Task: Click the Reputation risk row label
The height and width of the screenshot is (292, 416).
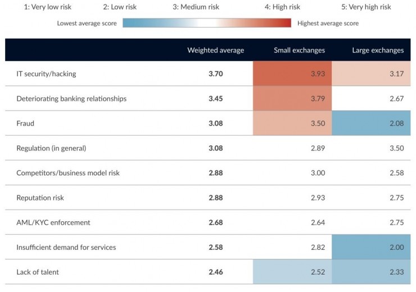Action: (40, 198)
